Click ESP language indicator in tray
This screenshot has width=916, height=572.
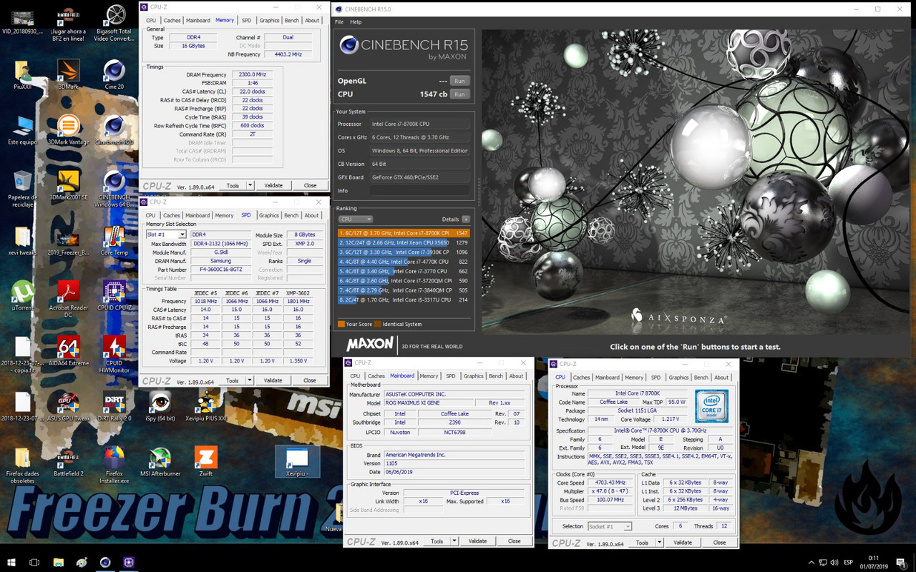pos(847,563)
